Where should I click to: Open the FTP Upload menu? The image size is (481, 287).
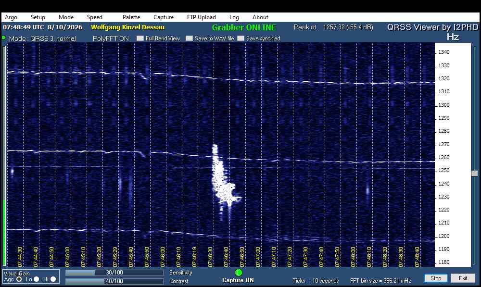(202, 17)
